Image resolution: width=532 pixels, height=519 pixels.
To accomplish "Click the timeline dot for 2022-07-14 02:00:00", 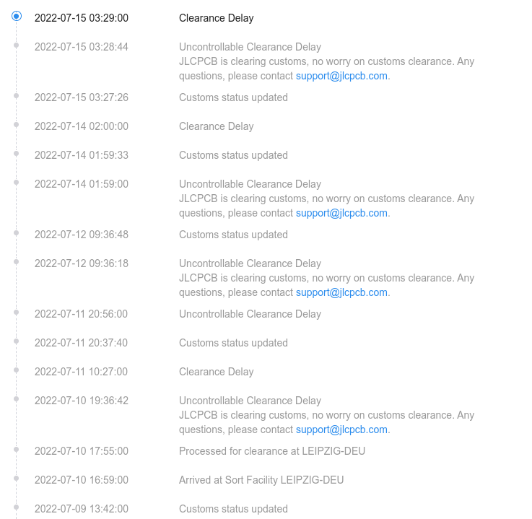I will (17, 124).
